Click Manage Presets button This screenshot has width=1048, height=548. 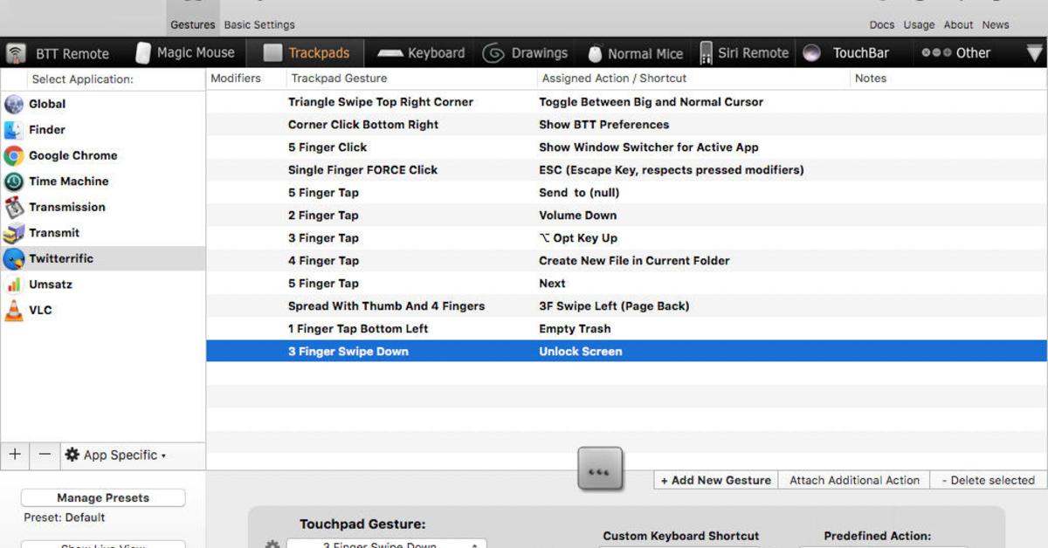(x=103, y=498)
